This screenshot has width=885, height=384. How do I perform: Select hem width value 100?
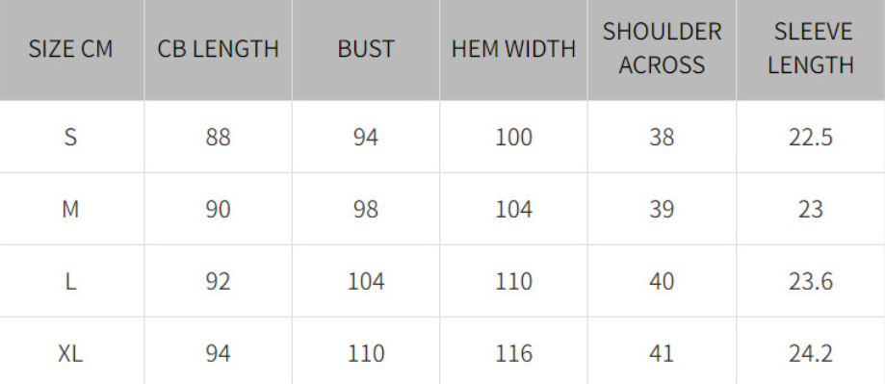coord(513,137)
